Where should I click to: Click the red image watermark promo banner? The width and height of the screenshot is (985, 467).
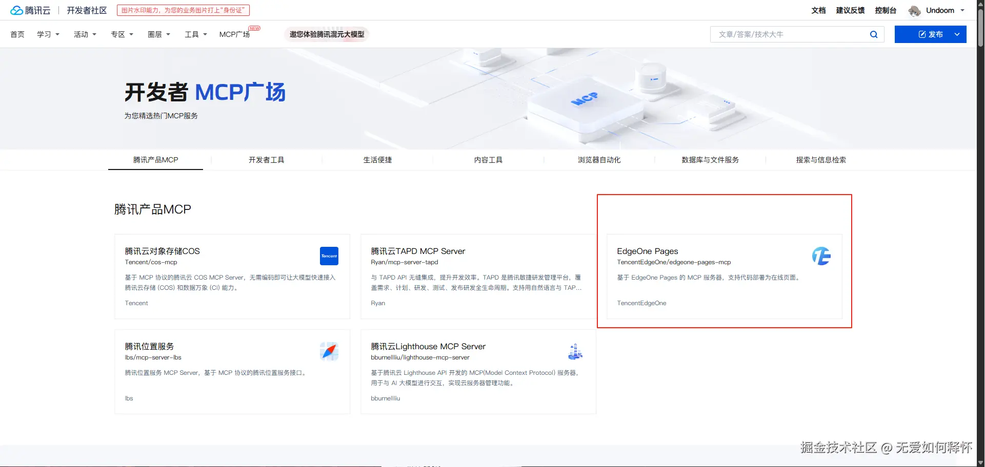coord(183,10)
